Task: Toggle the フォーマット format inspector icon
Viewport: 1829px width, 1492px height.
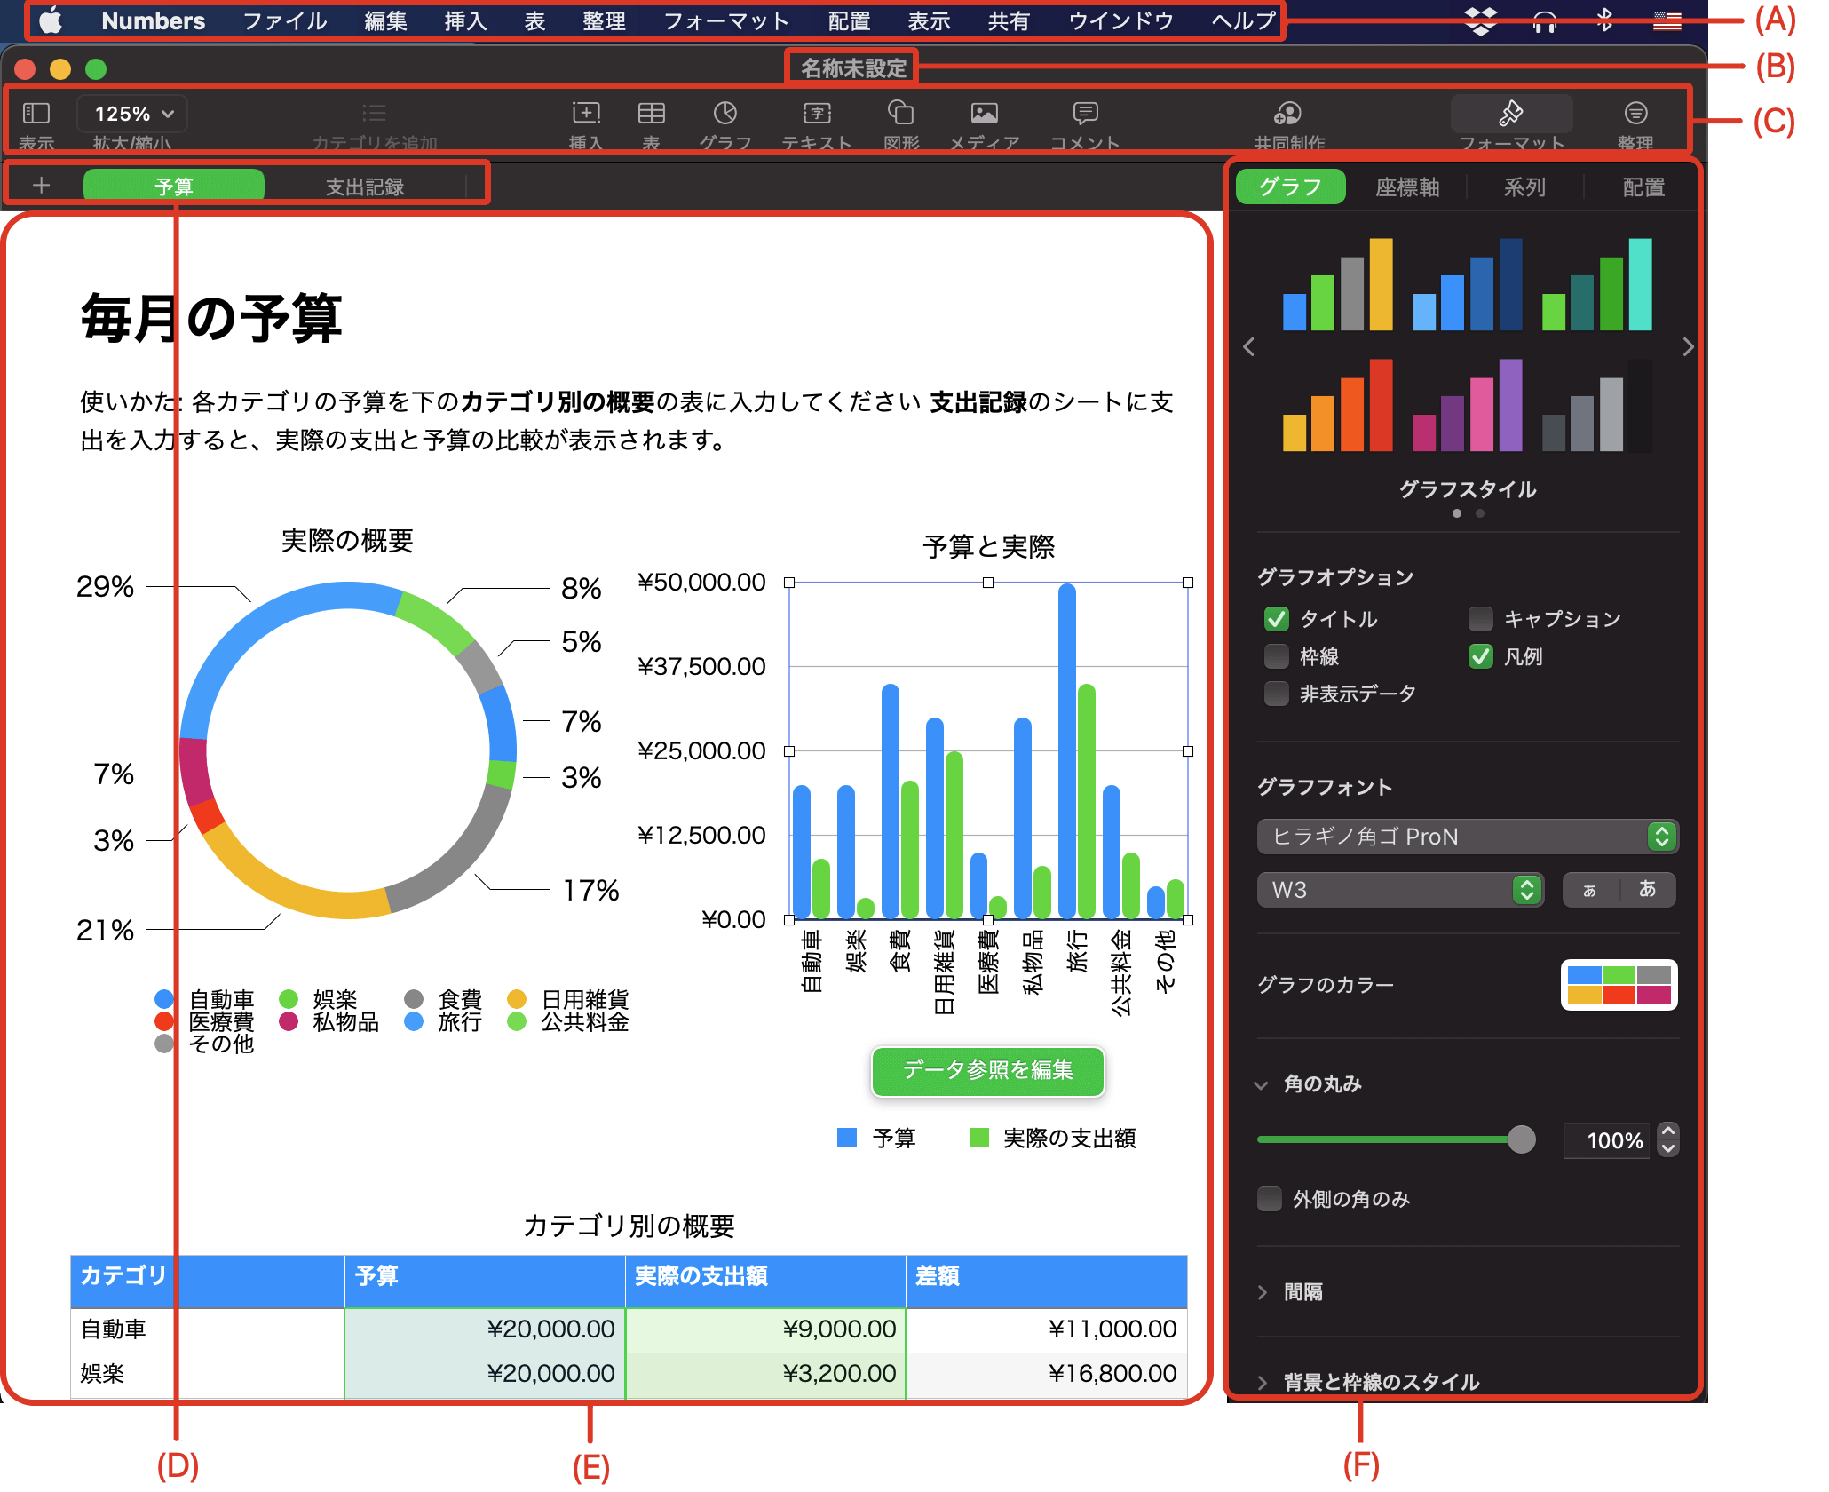Action: click(x=1511, y=113)
